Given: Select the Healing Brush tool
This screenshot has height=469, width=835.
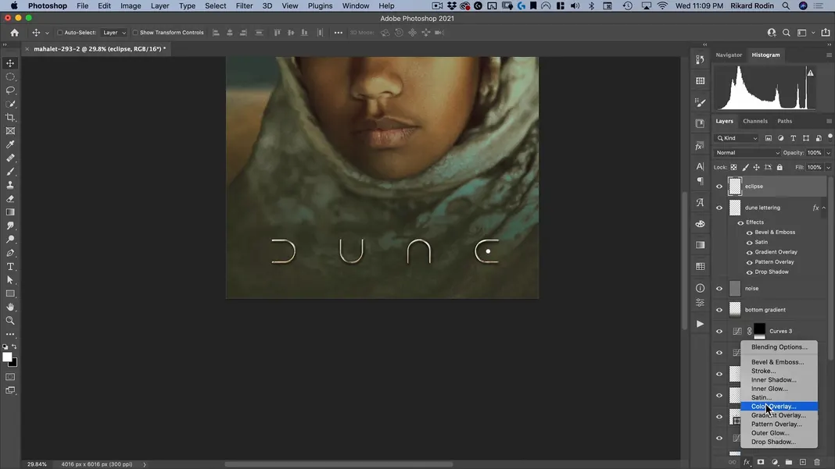Looking at the screenshot, I should (x=10, y=158).
